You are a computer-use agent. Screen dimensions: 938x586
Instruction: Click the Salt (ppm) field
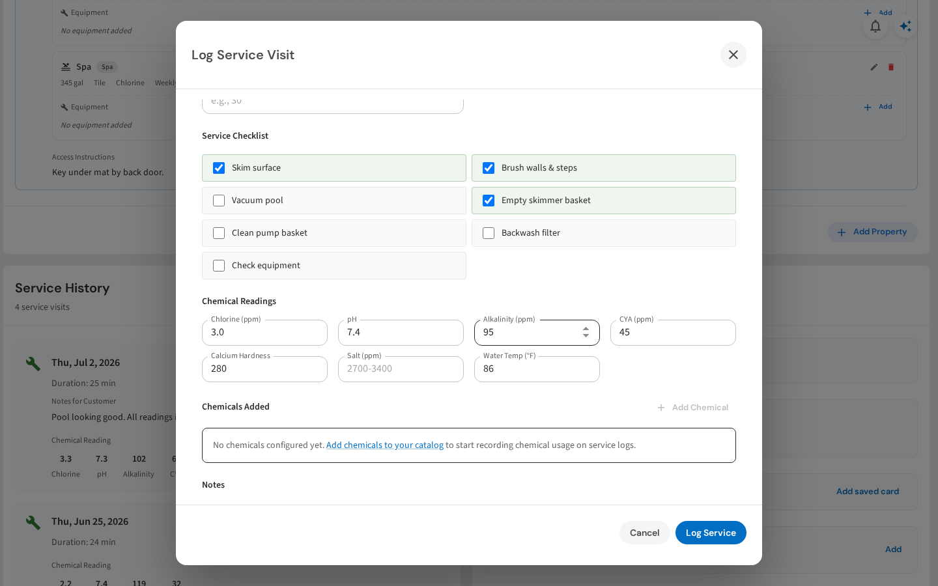401,369
